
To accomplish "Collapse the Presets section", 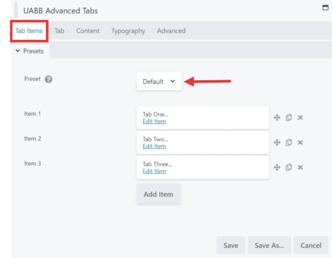I will coord(30,51).
